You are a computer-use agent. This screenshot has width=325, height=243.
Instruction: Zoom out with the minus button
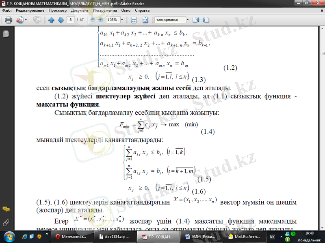(93, 20)
